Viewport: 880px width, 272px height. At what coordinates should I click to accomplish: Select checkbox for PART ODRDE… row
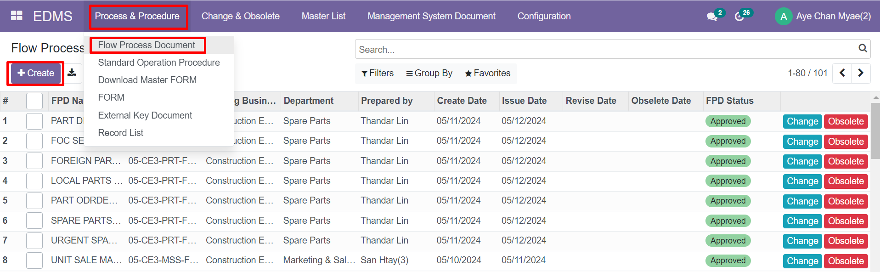pos(34,201)
